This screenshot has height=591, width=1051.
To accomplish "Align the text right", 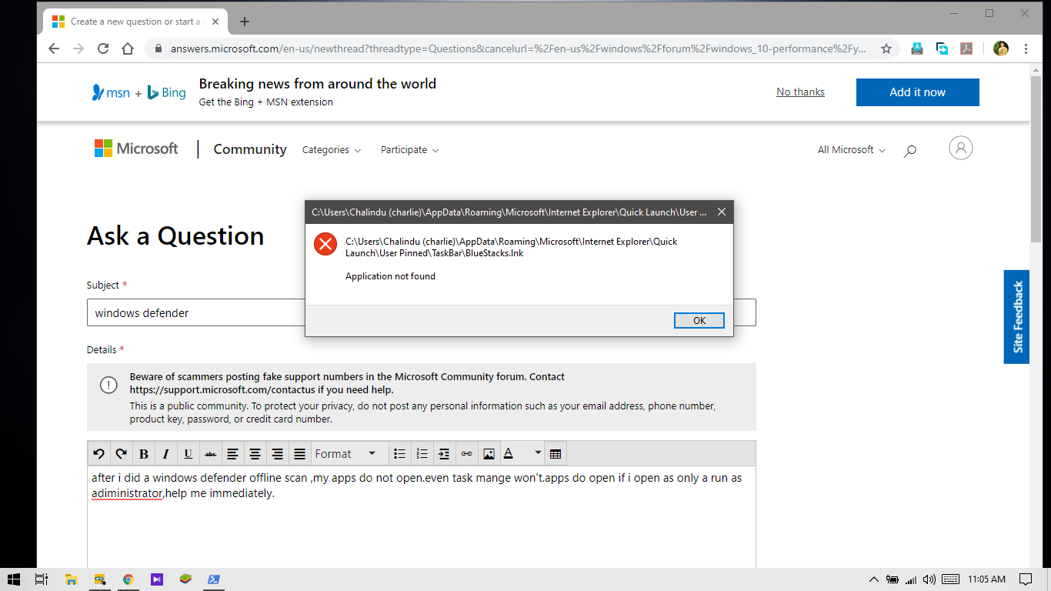I will (278, 454).
